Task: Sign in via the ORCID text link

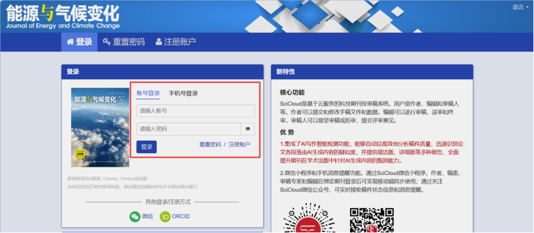Action: pos(181,216)
